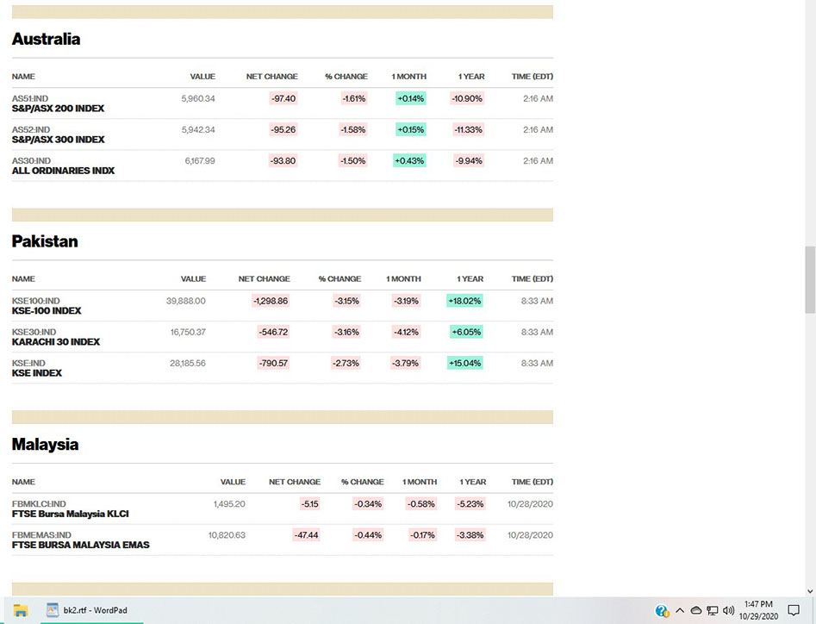Click NET CHANGE header in Australia table
Screen dimensions: 816x624
(x=272, y=77)
